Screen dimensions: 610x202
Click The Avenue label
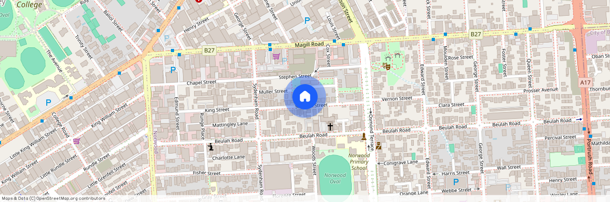(x=54, y=61)
